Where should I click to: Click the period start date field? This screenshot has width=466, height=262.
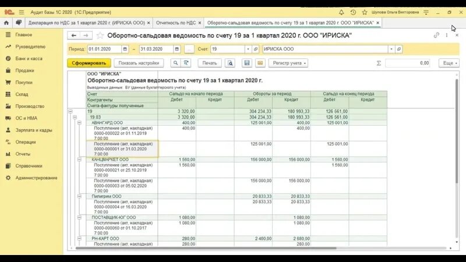tap(104, 49)
